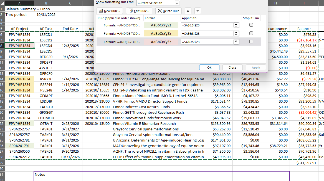Click the negative balance ($17,164.17)
Image resolution: width=324 pixels, height=181 pixels.
point(304,40)
